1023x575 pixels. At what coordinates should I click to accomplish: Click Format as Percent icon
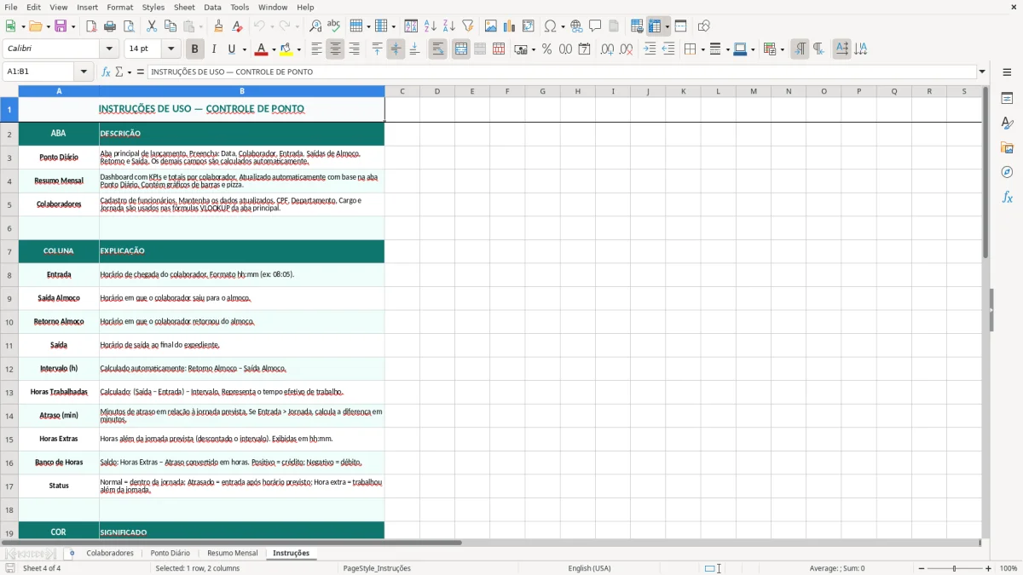tap(546, 49)
